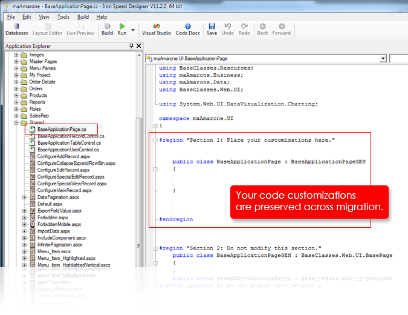The height and width of the screenshot is (315, 408).
Task: Launch Live Preview
Action: click(80, 30)
